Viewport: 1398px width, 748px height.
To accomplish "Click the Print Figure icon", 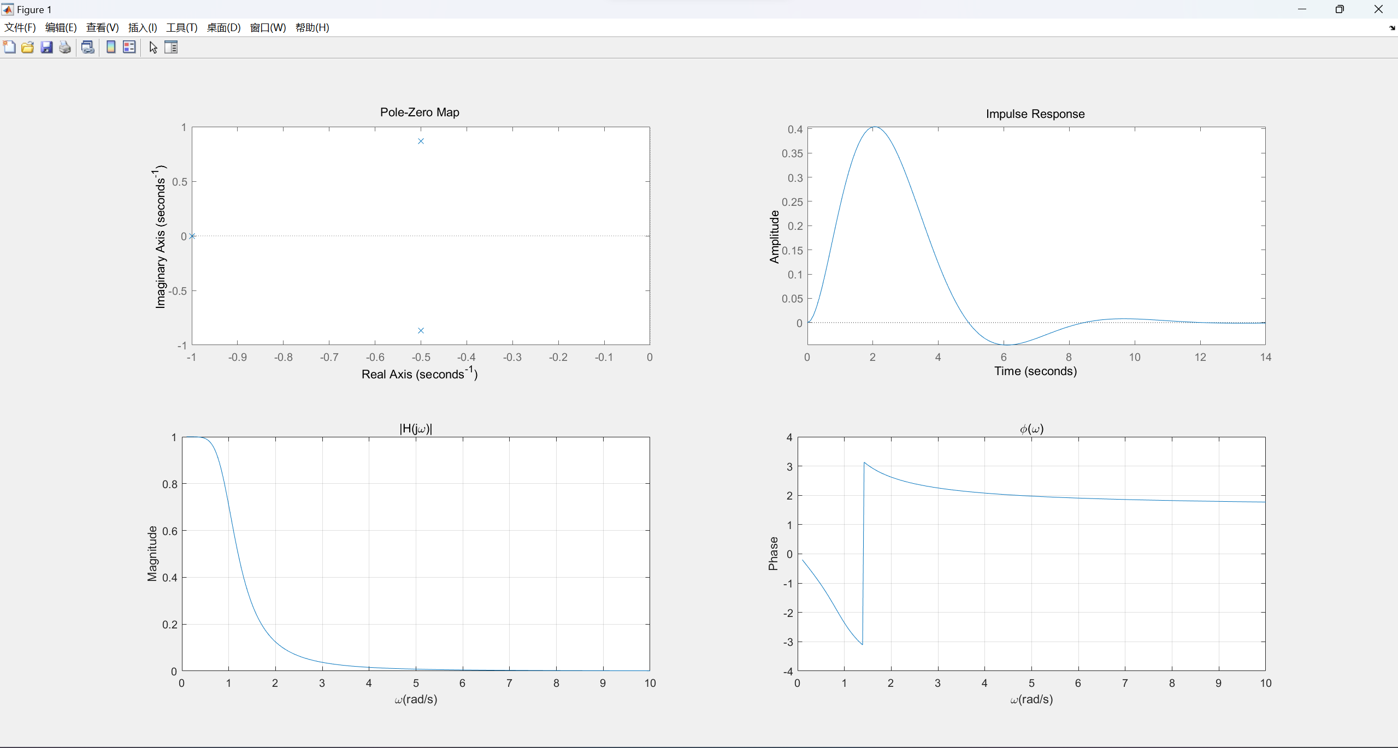I will click(x=65, y=48).
